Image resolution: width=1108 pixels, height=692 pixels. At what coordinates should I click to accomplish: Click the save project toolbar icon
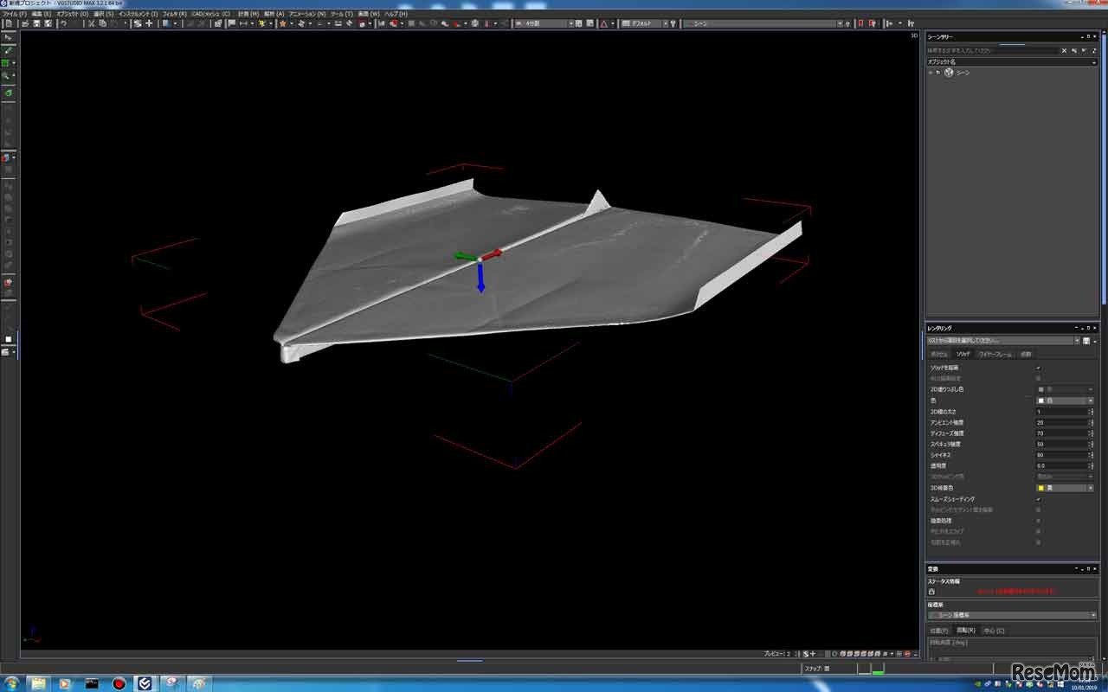point(36,23)
